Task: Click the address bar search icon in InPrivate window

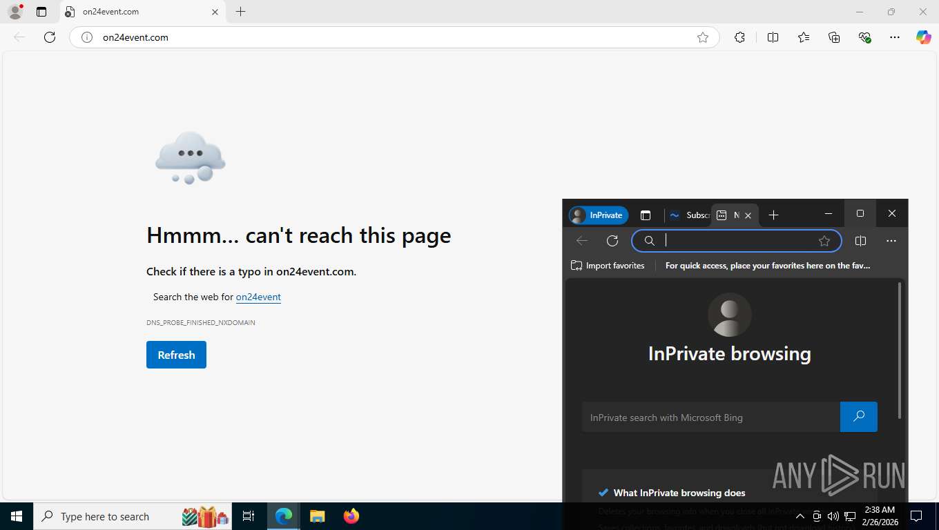Action: coord(649,241)
